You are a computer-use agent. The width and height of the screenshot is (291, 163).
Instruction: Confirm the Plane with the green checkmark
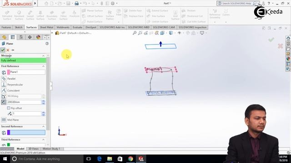point(3,50)
